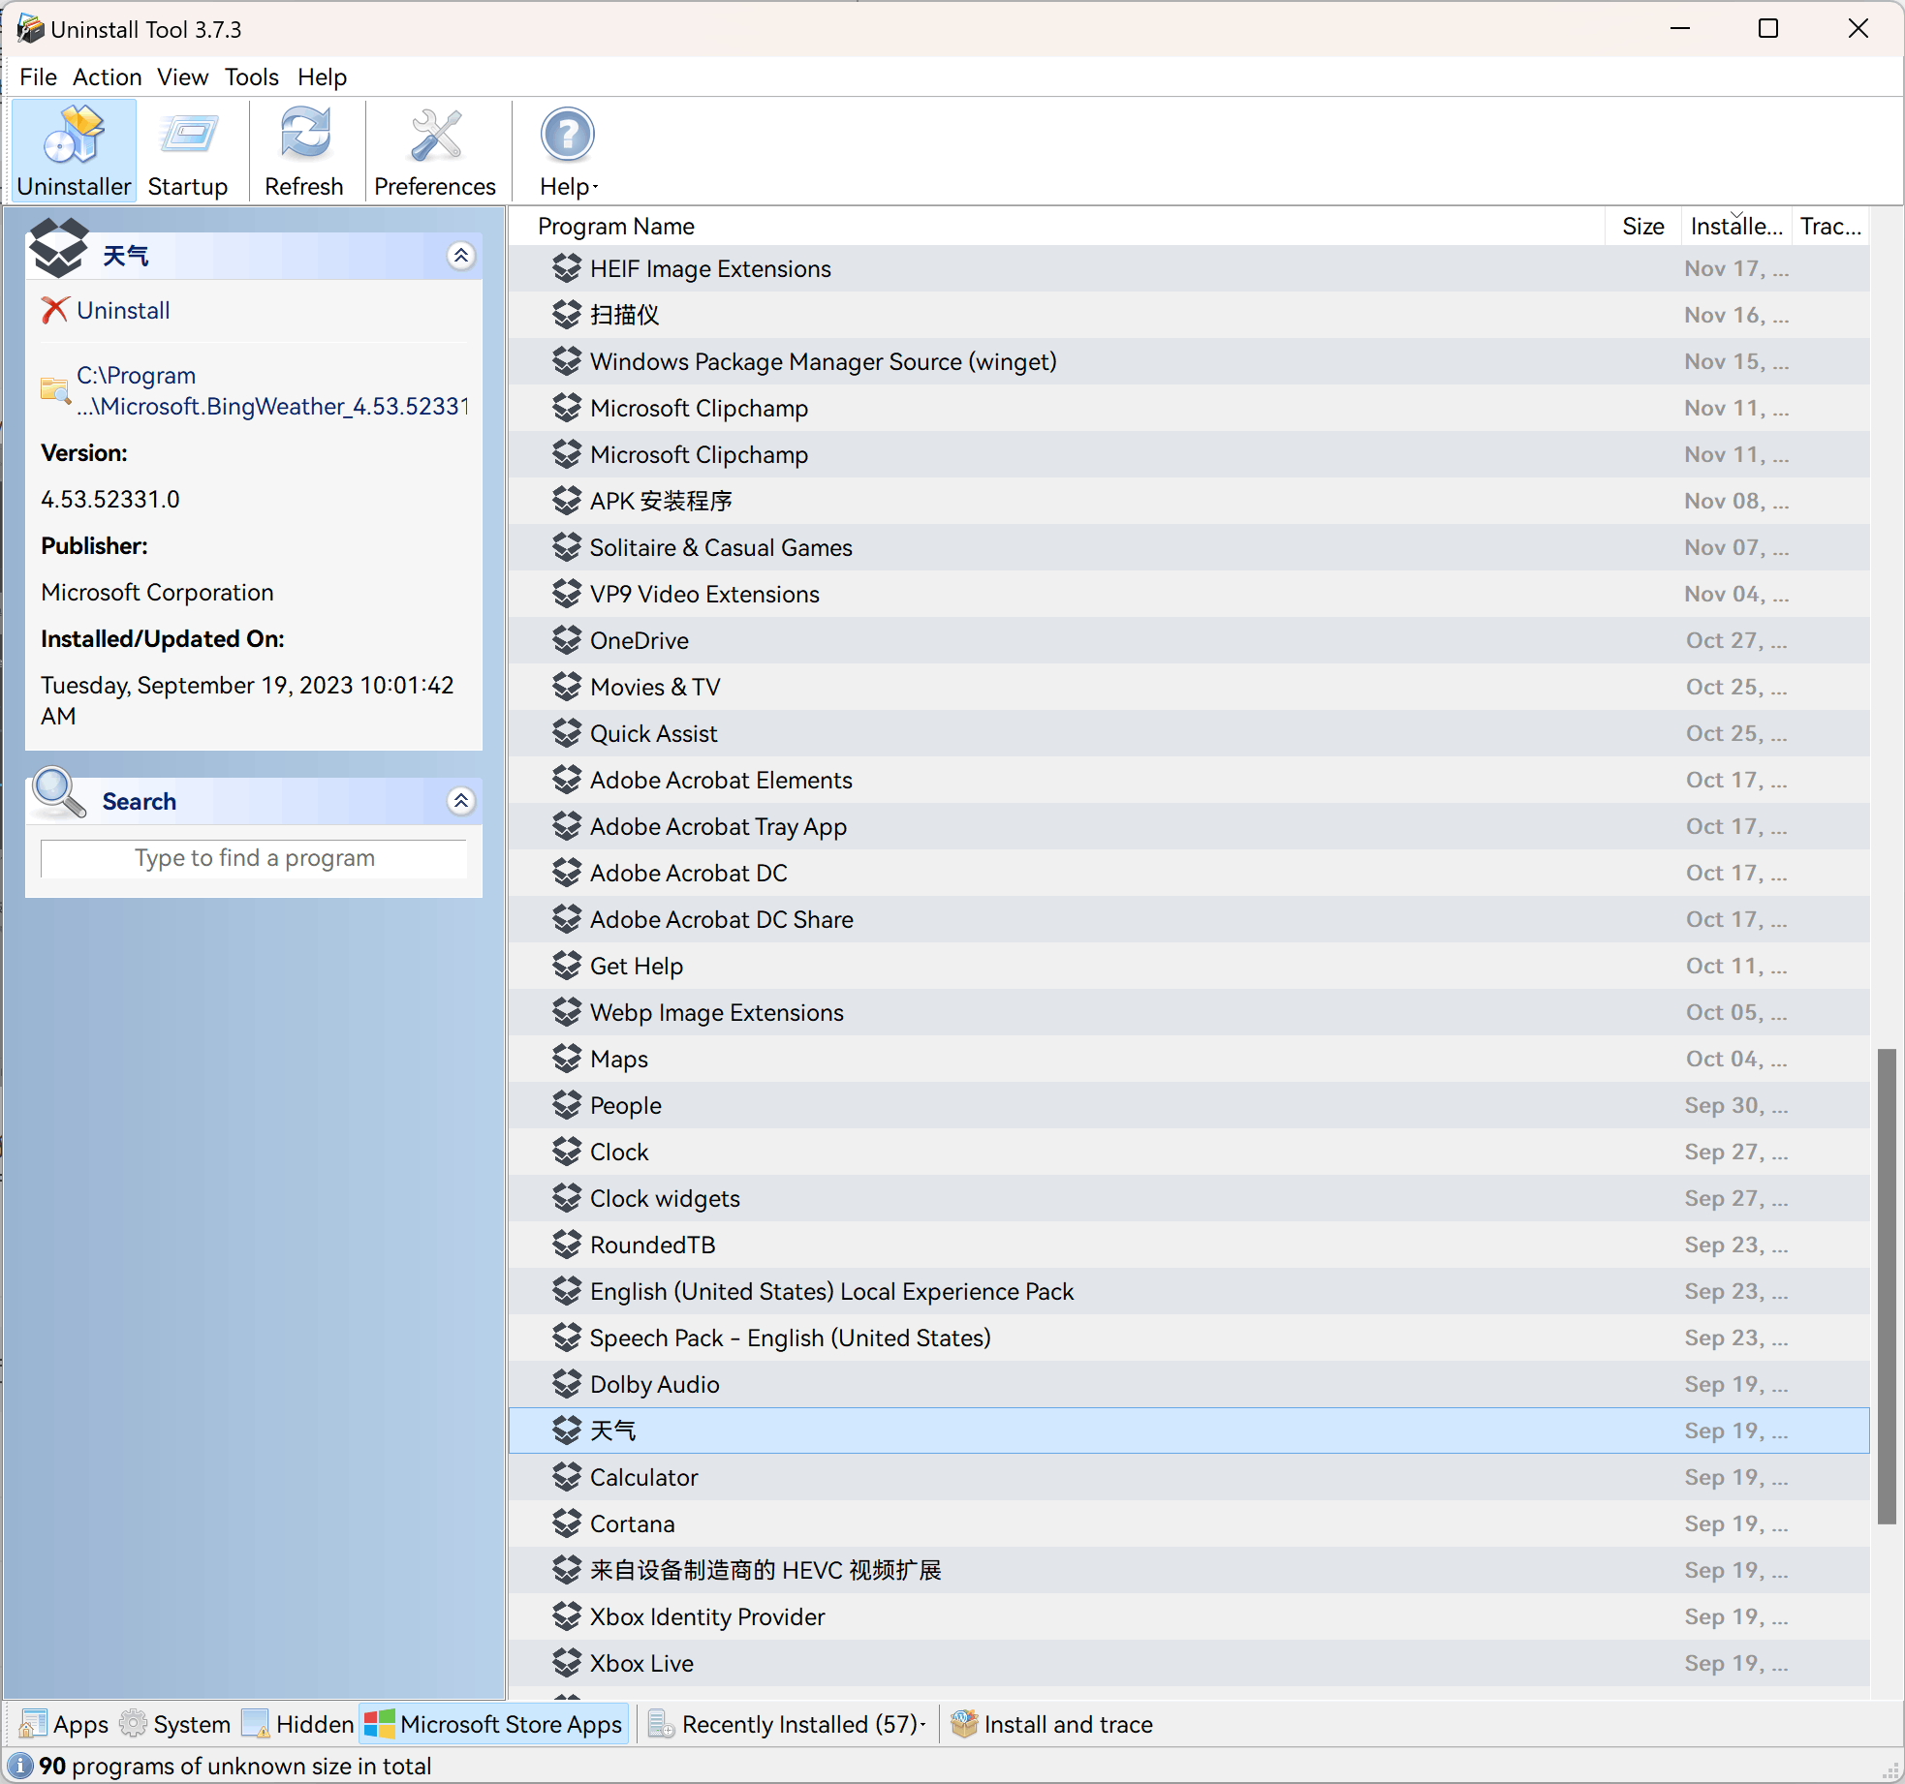Toggle the Hidden programs filter
Screen dimensions: 1905x1784
298,1724
